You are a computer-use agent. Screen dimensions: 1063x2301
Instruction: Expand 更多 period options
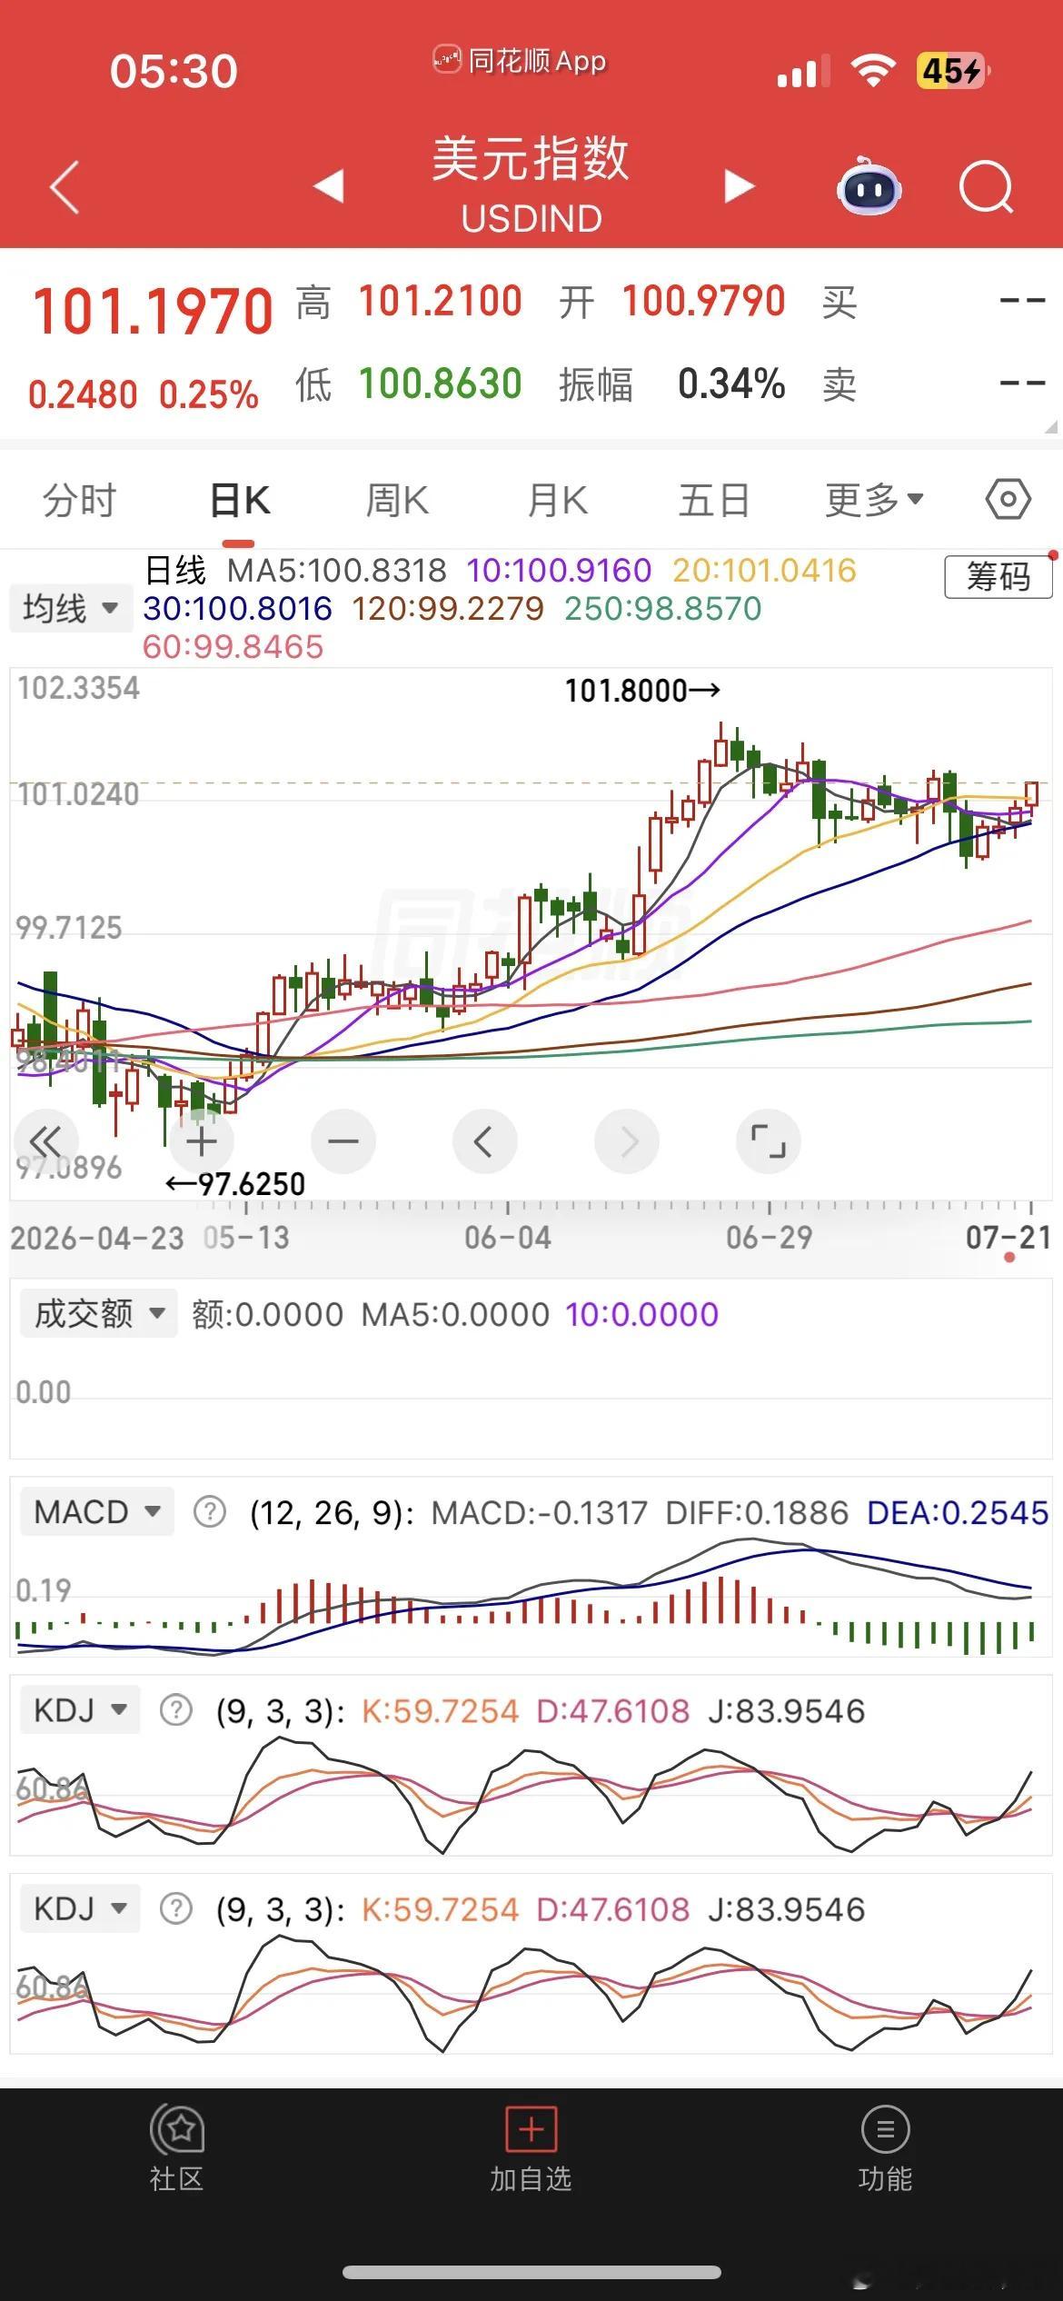pyautogui.click(x=874, y=500)
